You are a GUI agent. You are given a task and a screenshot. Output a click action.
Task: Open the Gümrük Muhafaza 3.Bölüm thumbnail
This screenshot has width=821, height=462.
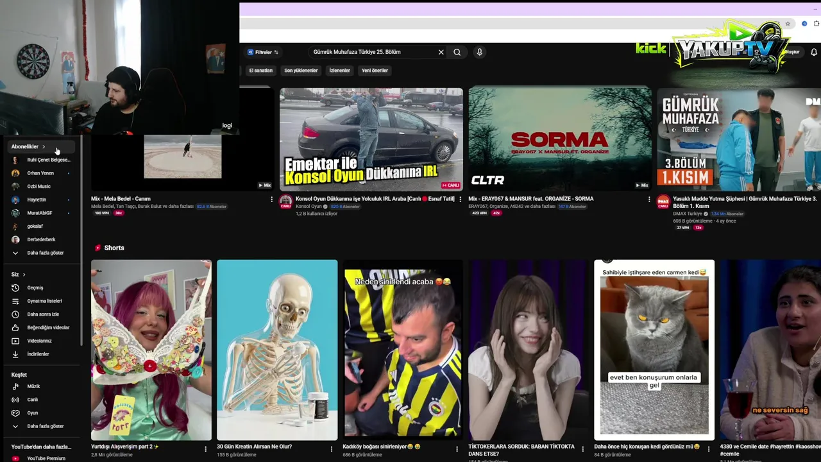(739, 139)
